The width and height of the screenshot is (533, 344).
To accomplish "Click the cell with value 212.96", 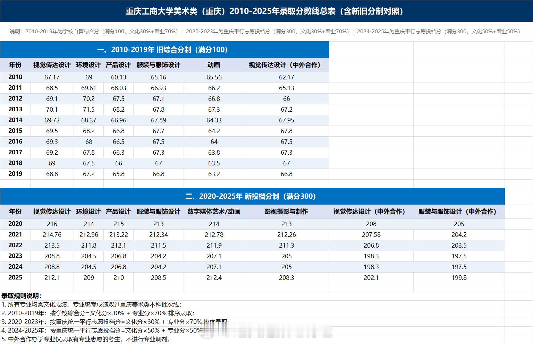I will point(89,235).
